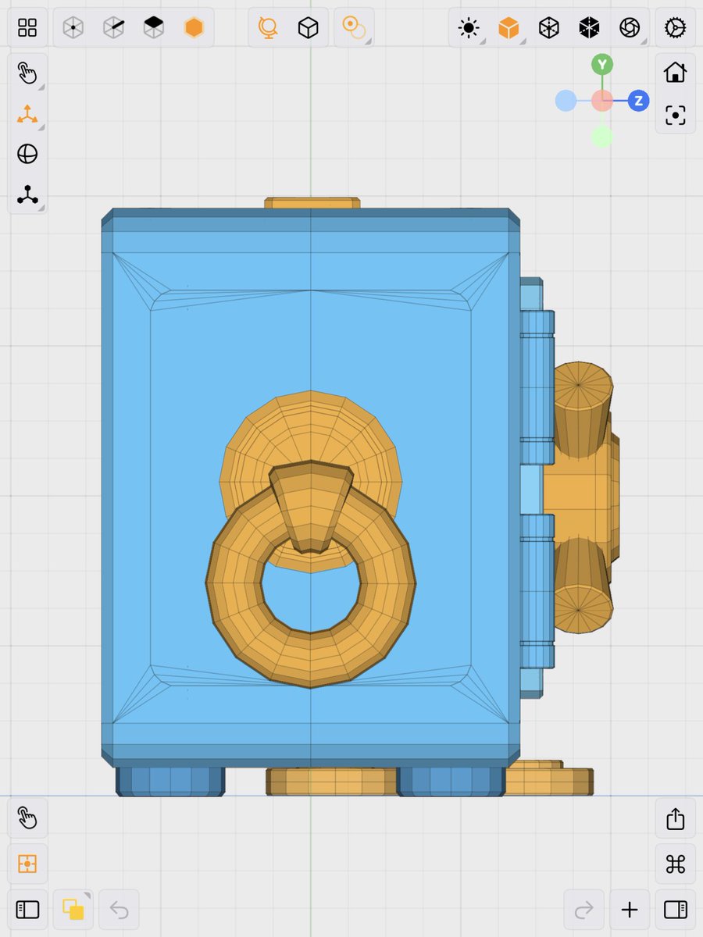
Task: Tap the bottom-left touch gesture icon
Action: [27, 818]
